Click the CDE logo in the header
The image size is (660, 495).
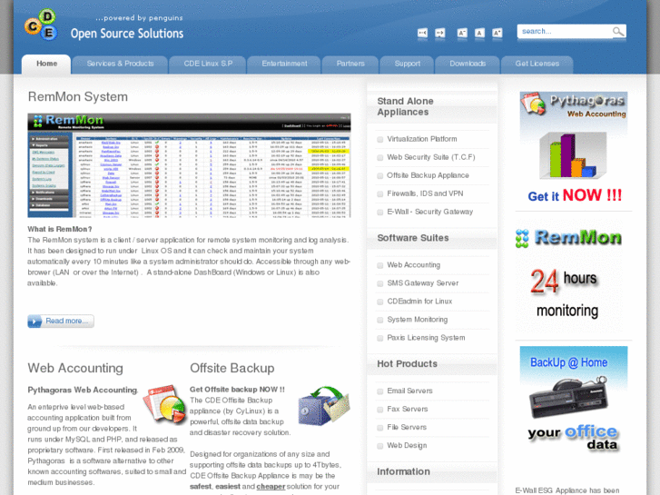click(41, 25)
